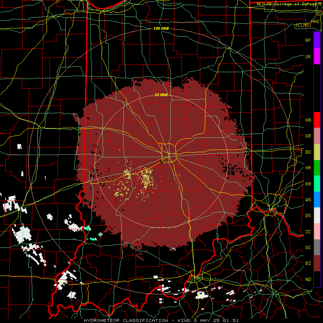This screenshot has width=323, height=323.
Task: Click the "HHC" product code text
Action: [x=315, y=22]
